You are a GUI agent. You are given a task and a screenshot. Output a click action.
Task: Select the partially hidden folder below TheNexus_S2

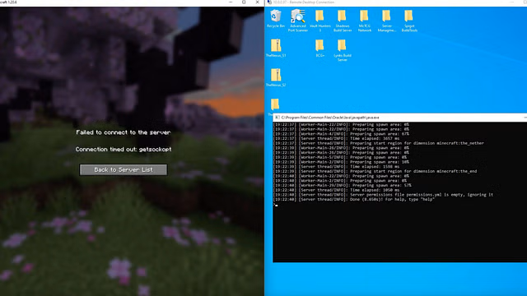pos(275,105)
